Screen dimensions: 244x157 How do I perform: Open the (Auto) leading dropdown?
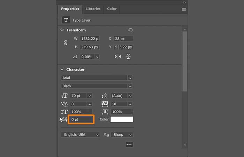[130, 96]
